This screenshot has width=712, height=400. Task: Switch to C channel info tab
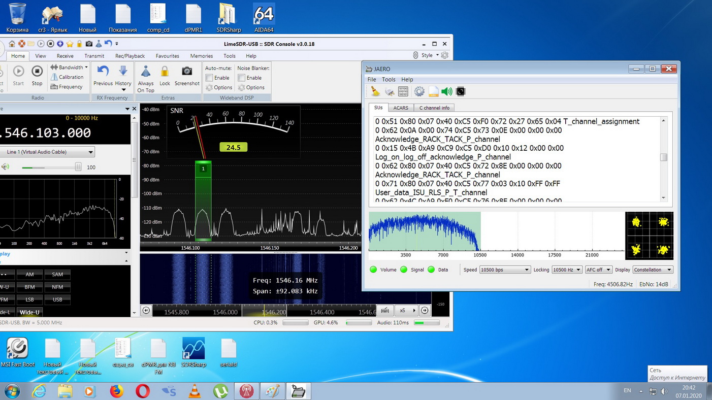[434, 108]
